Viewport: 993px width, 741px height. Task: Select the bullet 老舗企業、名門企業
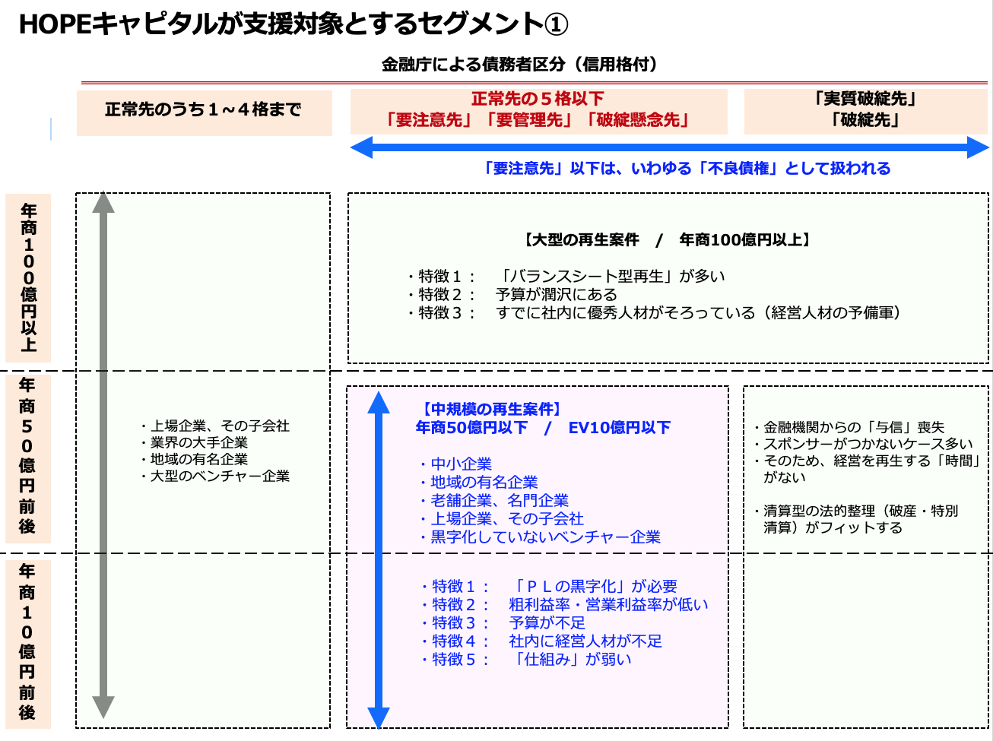tap(493, 500)
